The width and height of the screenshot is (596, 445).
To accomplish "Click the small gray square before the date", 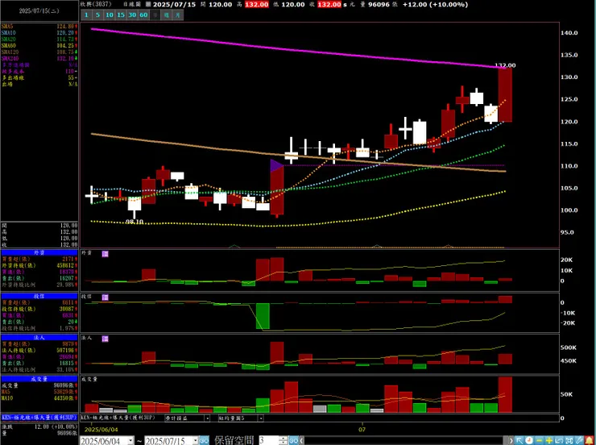I will pos(148,5).
